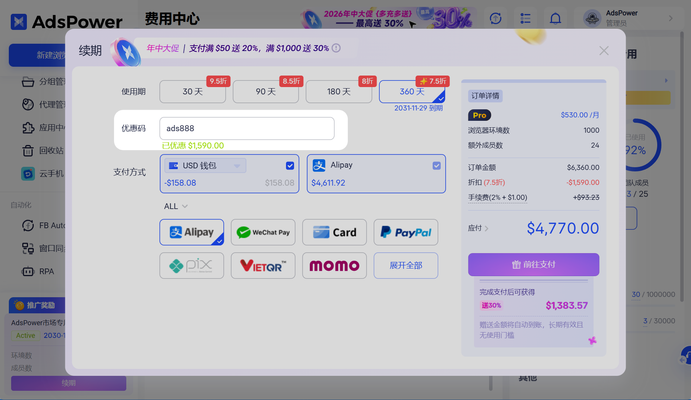This screenshot has height=400, width=691.
Task: Click the coupon code input field
Action: click(x=247, y=128)
